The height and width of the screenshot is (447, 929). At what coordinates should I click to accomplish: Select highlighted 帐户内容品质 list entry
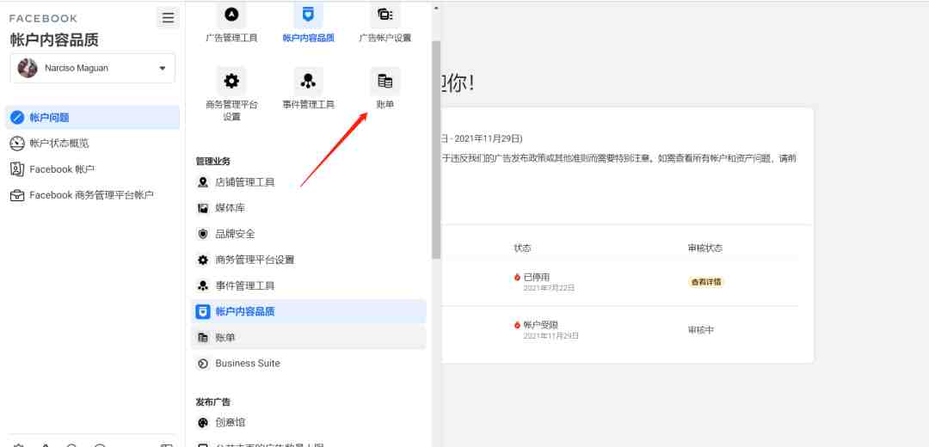click(308, 311)
